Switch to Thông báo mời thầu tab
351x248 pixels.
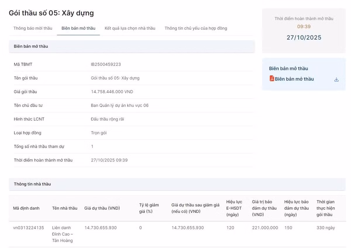tap(33, 28)
